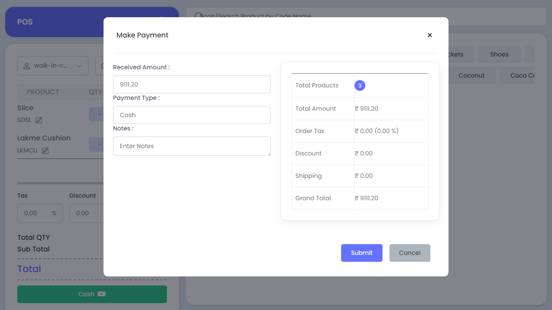
Task: Decrease Lakme Cushion quantity with its minus button
Action: click(99, 144)
